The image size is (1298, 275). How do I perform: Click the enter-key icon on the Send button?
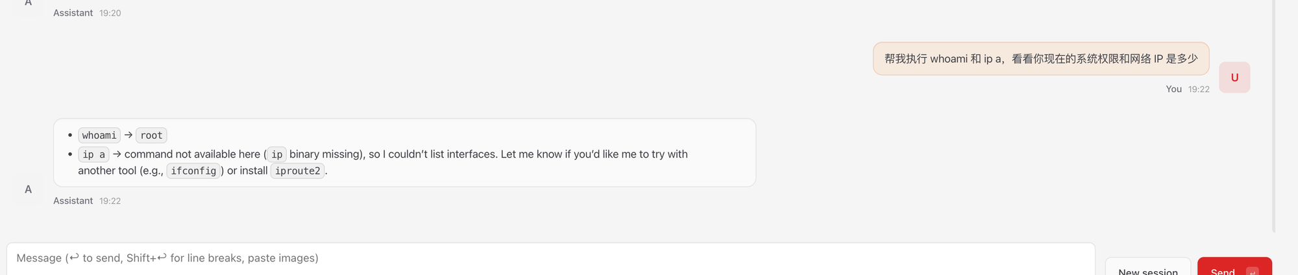pyautogui.click(x=1253, y=271)
